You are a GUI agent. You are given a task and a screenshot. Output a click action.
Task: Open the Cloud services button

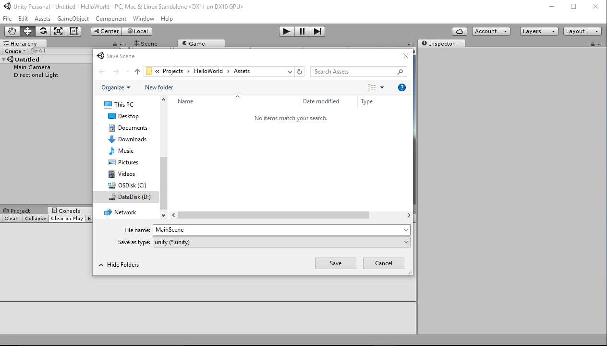tap(460, 31)
